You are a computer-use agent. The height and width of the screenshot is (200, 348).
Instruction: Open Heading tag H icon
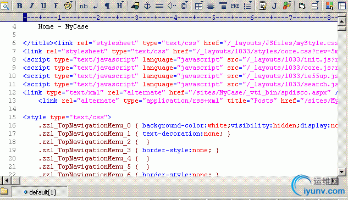click(x=119, y=5)
